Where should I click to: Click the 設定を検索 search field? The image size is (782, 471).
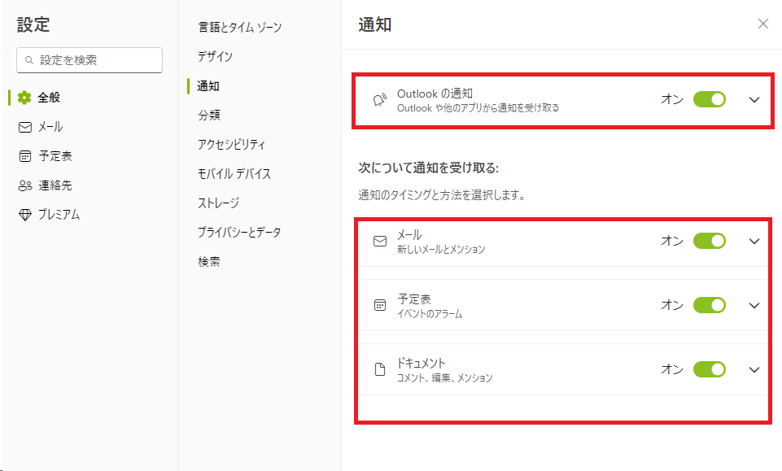coord(90,59)
